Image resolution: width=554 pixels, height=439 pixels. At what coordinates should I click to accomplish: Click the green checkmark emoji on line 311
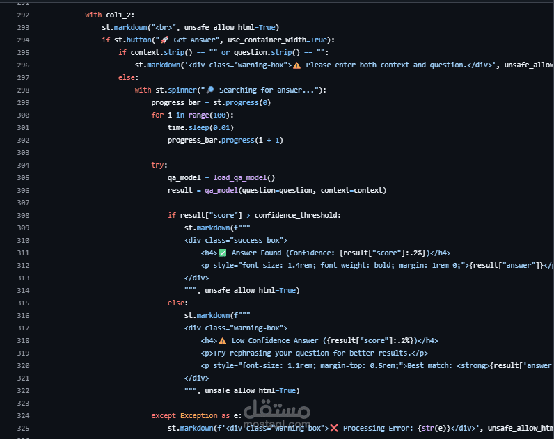tap(222, 253)
